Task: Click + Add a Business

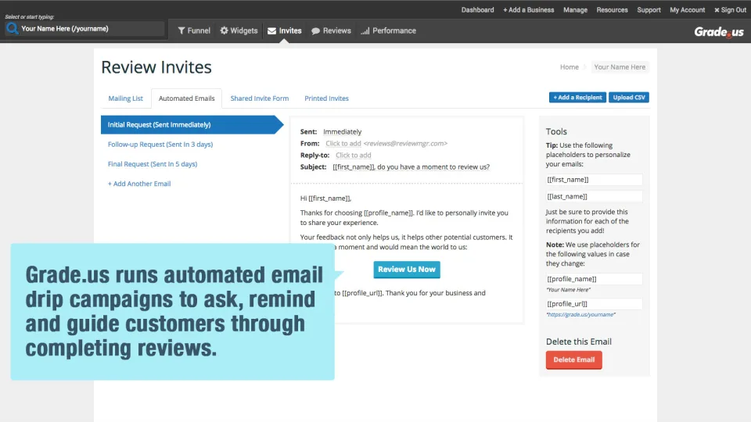Action: point(528,9)
